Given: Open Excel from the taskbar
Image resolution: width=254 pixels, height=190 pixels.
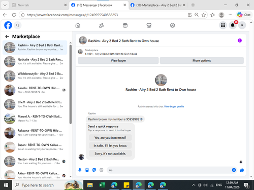Looking at the screenshot, I should point(102,185).
